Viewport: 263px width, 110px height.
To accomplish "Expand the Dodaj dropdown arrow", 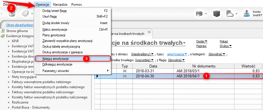I will [206, 41].
